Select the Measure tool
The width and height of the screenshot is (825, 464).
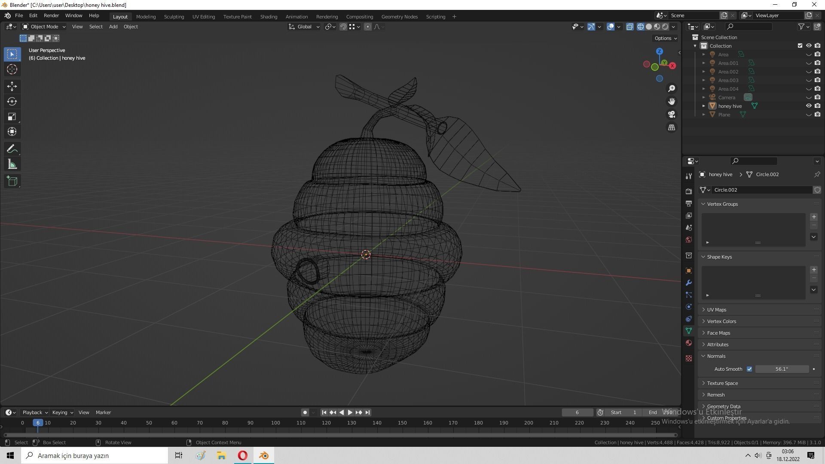[12, 164]
